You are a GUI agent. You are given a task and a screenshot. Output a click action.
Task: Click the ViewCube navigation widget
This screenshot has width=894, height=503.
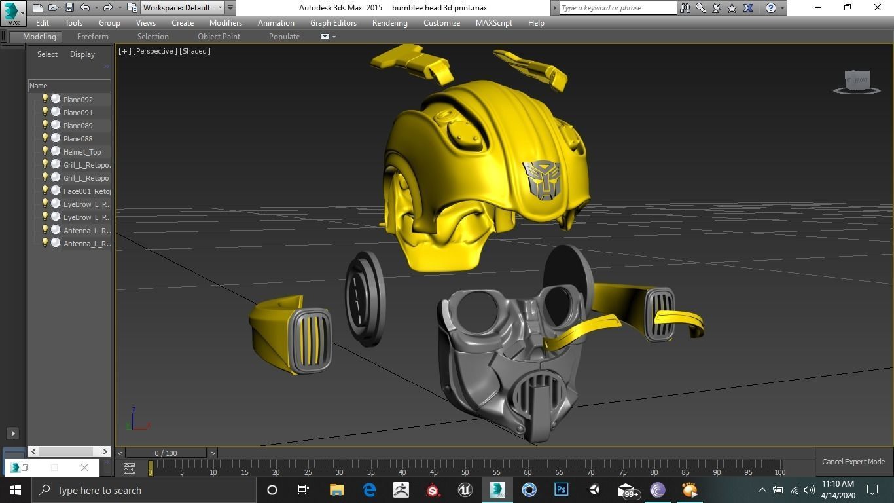pos(856,81)
